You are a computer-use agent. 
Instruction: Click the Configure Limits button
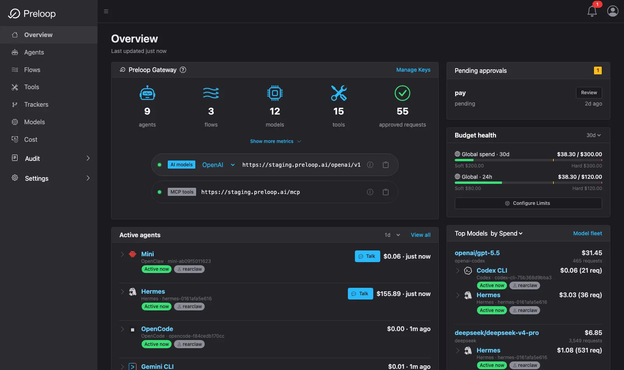point(528,203)
